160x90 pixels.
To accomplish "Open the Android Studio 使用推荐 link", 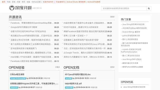I will coord(76,2).
